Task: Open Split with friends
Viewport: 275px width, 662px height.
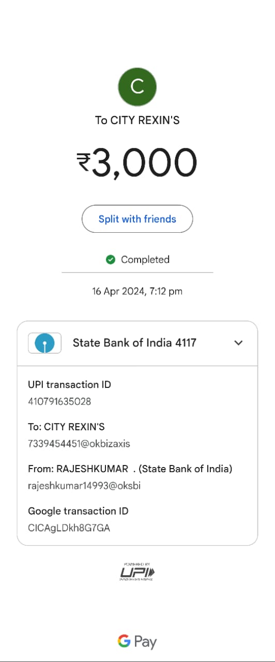Action: point(137,219)
